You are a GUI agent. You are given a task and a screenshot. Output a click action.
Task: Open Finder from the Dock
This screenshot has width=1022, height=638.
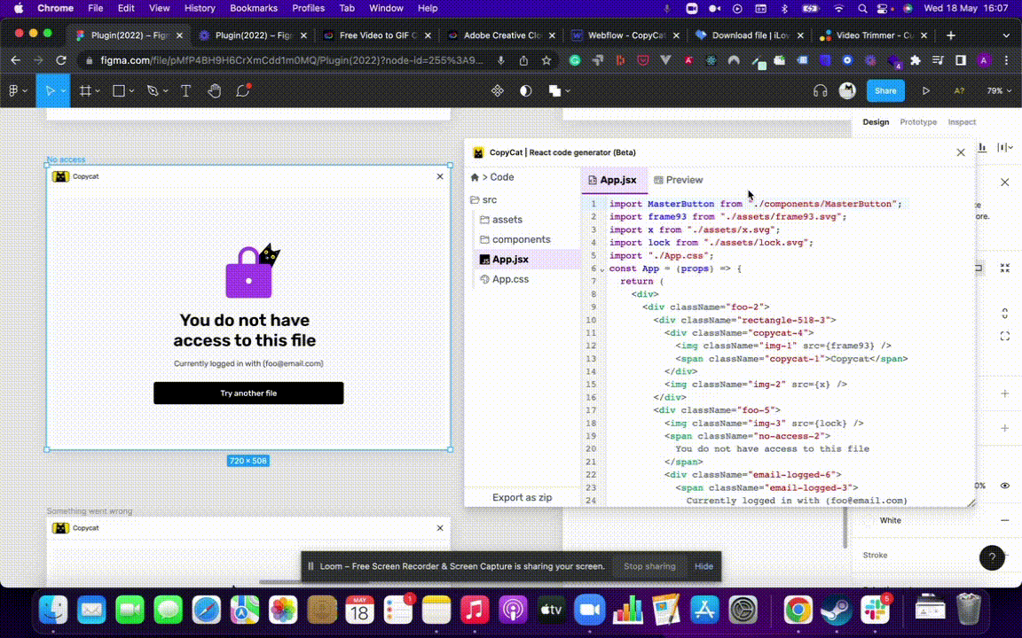pos(53,611)
